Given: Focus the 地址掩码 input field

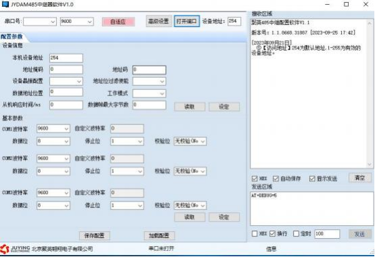Looking at the screenshot, I should (66, 70).
